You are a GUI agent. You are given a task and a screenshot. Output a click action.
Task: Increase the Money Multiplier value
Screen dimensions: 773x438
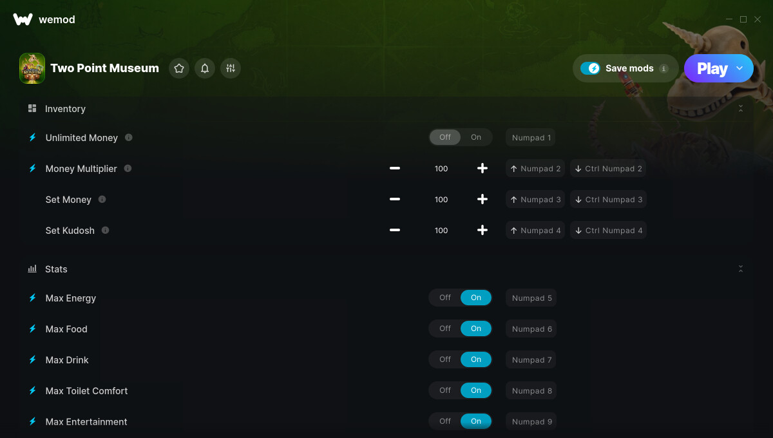(x=482, y=168)
